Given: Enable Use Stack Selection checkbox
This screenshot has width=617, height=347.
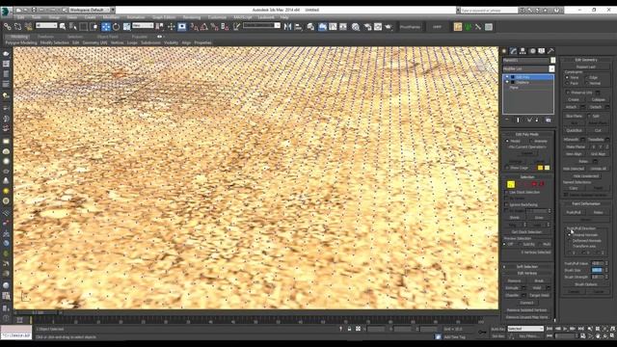Looking at the screenshot, I should (x=507, y=193).
